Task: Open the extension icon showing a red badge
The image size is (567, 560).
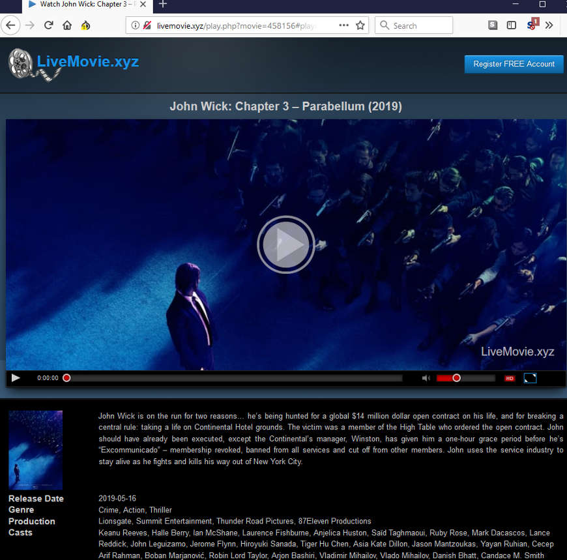Action: click(x=532, y=24)
